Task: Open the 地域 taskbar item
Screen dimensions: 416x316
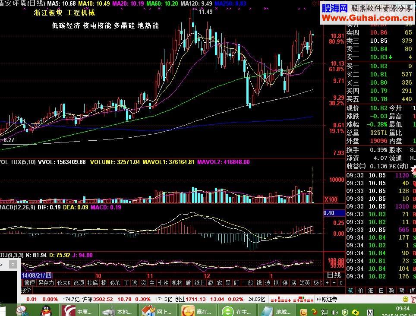Action: 277,311
